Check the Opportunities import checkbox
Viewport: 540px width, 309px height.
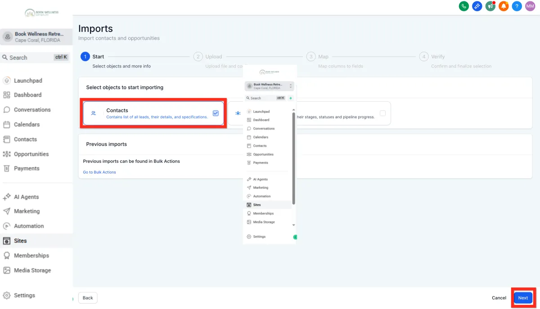coord(382,113)
